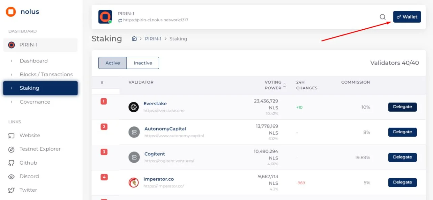The height and width of the screenshot is (200, 433).
Task: Click the home icon in the breadcrumb
Action: click(134, 38)
